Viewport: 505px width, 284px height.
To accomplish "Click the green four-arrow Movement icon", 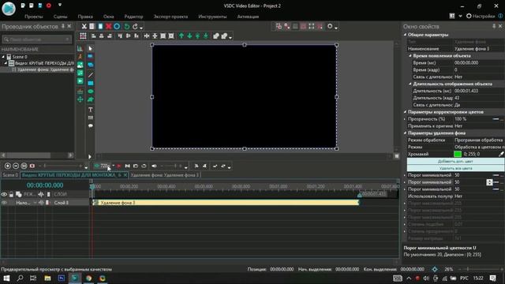I will [x=80, y=99].
